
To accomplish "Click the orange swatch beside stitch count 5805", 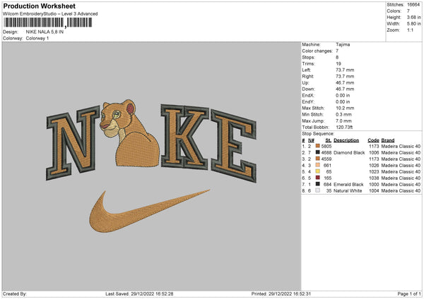I will click(317, 146).
